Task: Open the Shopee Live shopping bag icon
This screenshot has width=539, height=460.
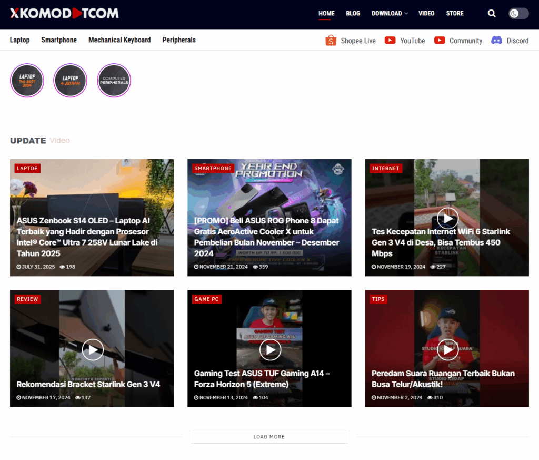Action: (331, 41)
